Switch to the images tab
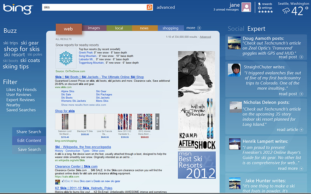This screenshot has width=311, height=194. tap(94, 28)
